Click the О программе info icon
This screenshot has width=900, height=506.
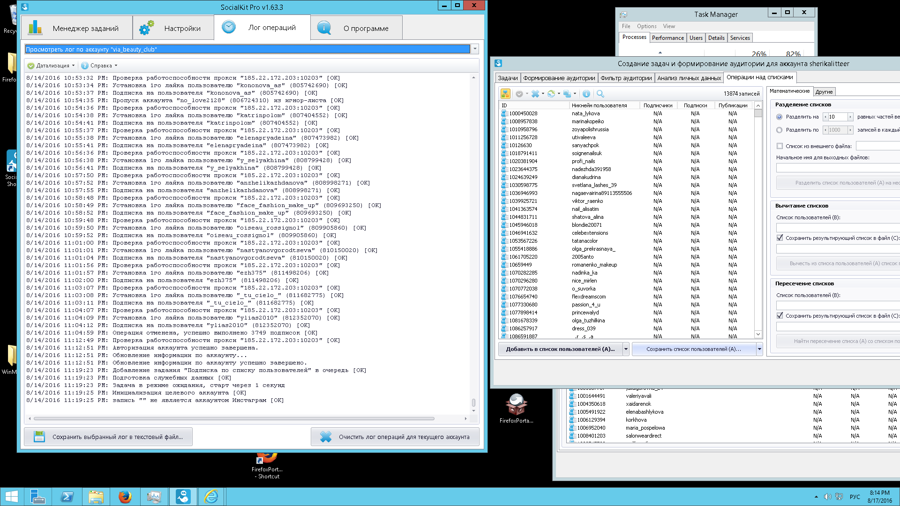point(324,28)
